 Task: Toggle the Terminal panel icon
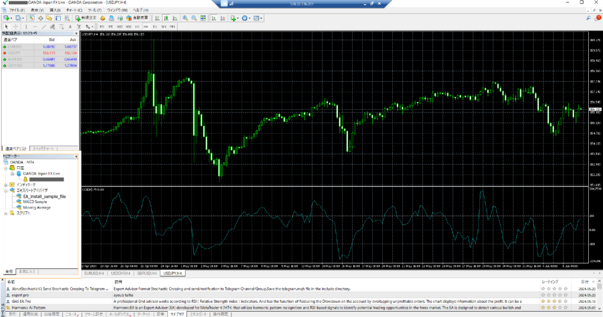click(x=58, y=18)
